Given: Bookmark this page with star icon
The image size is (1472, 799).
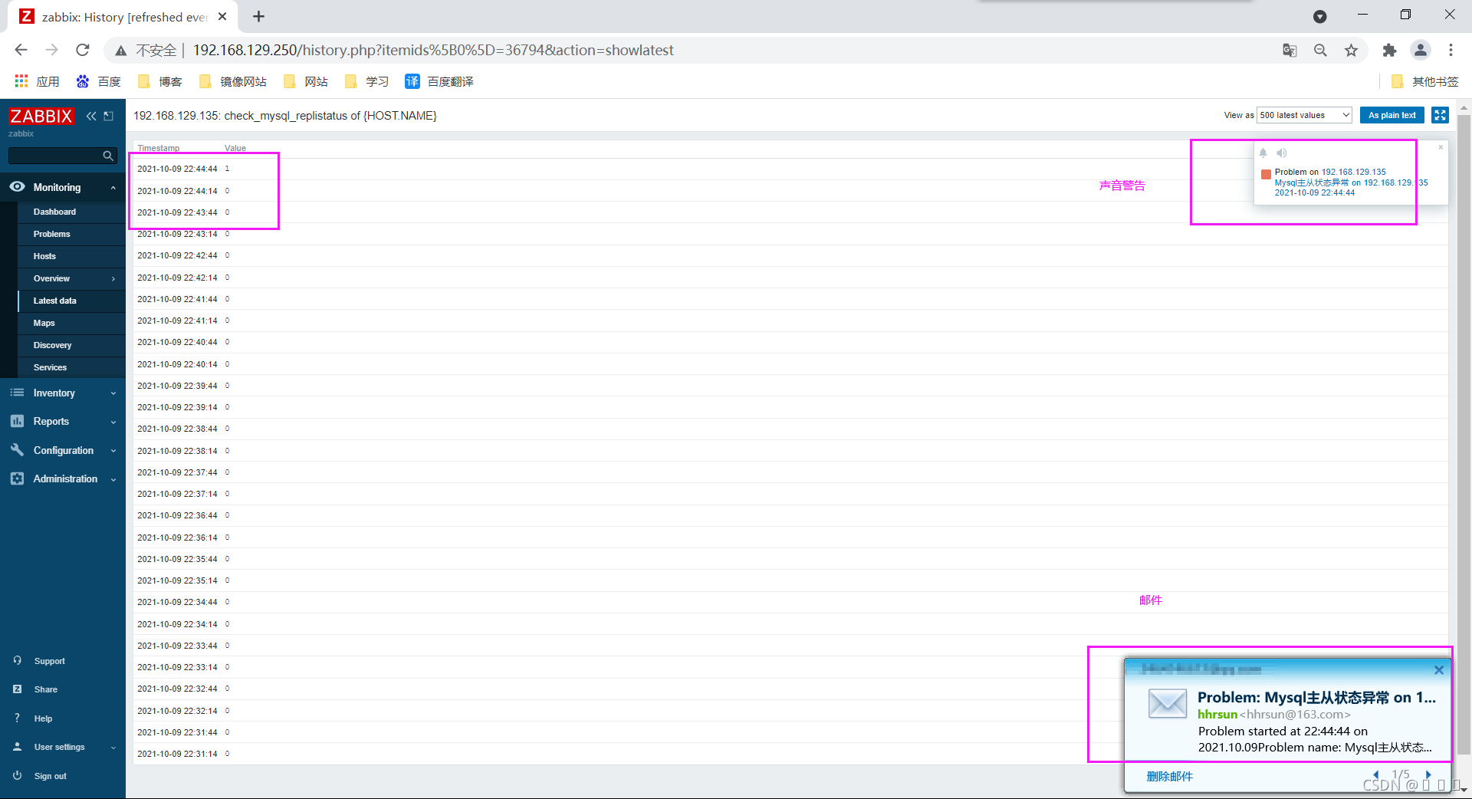Looking at the screenshot, I should 1351,50.
